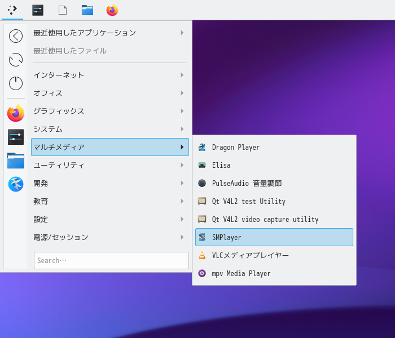
Task: Launch mpv Media Player entry
Action: pos(274,273)
